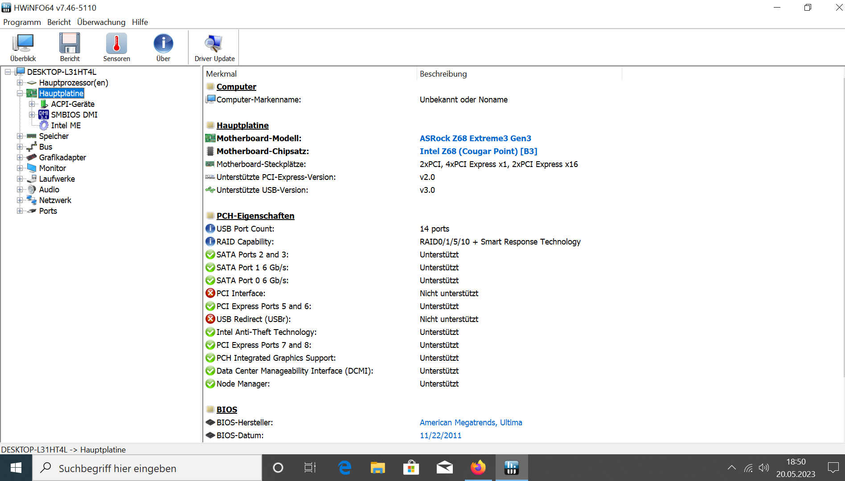Click the Über info icon
This screenshot has width=845, height=481.
pyautogui.click(x=164, y=47)
